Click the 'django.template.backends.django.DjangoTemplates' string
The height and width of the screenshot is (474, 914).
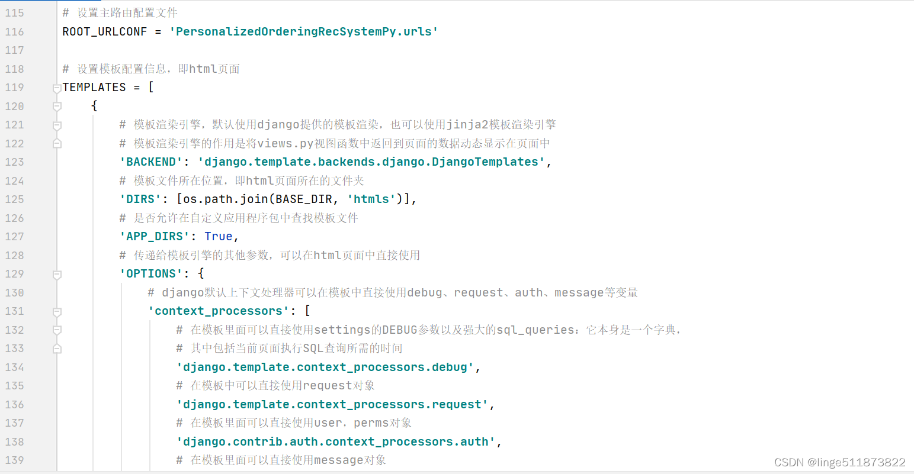[x=371, y=162]
